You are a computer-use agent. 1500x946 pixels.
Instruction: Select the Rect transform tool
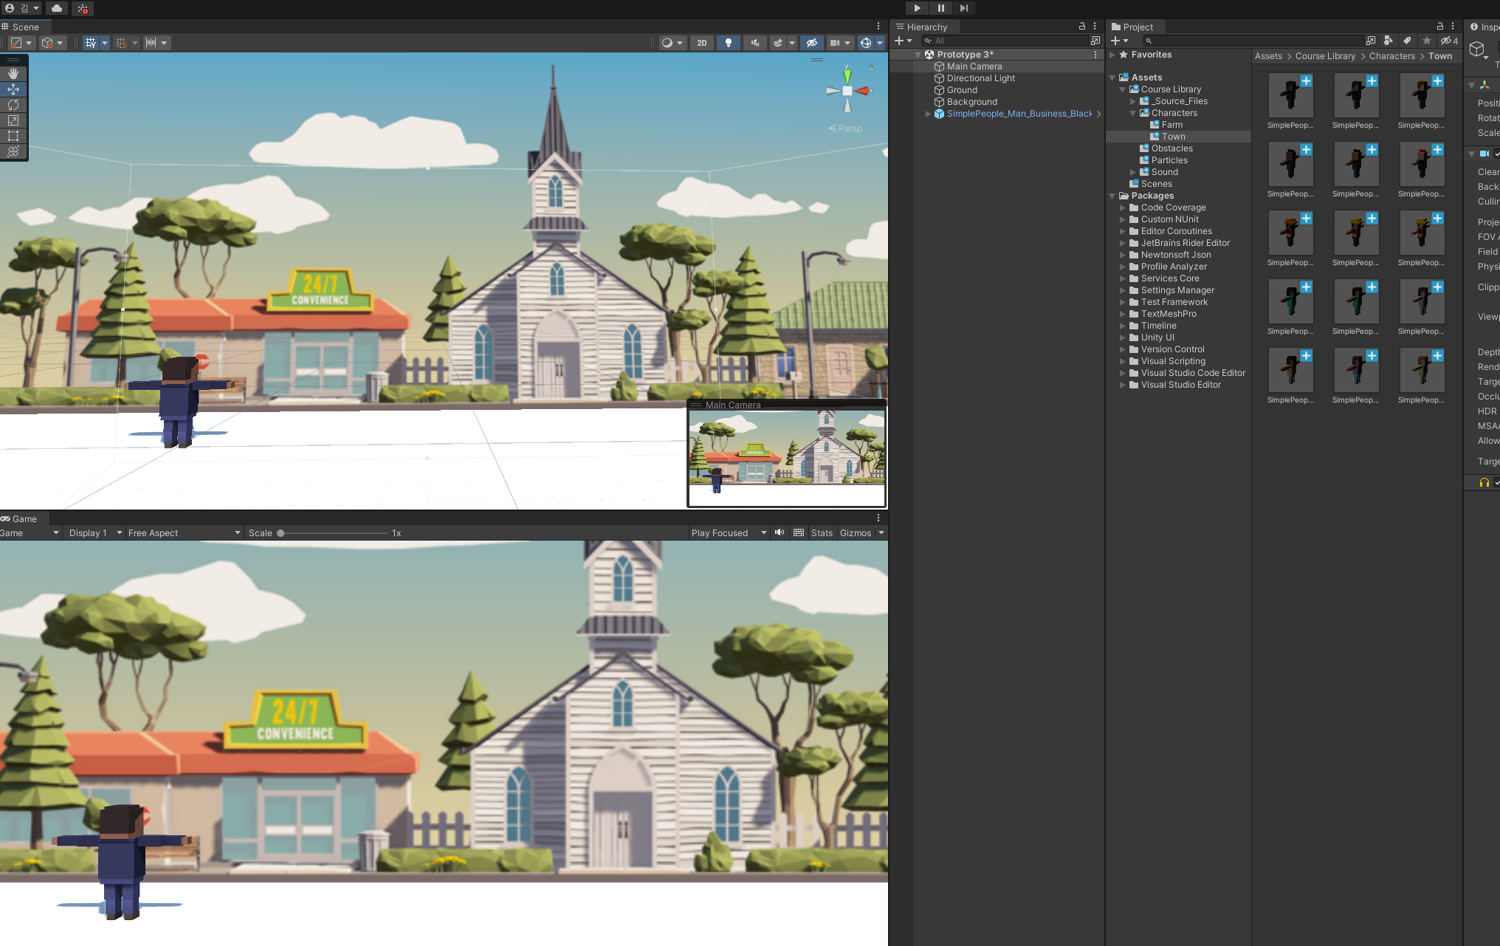coord(13,136)
